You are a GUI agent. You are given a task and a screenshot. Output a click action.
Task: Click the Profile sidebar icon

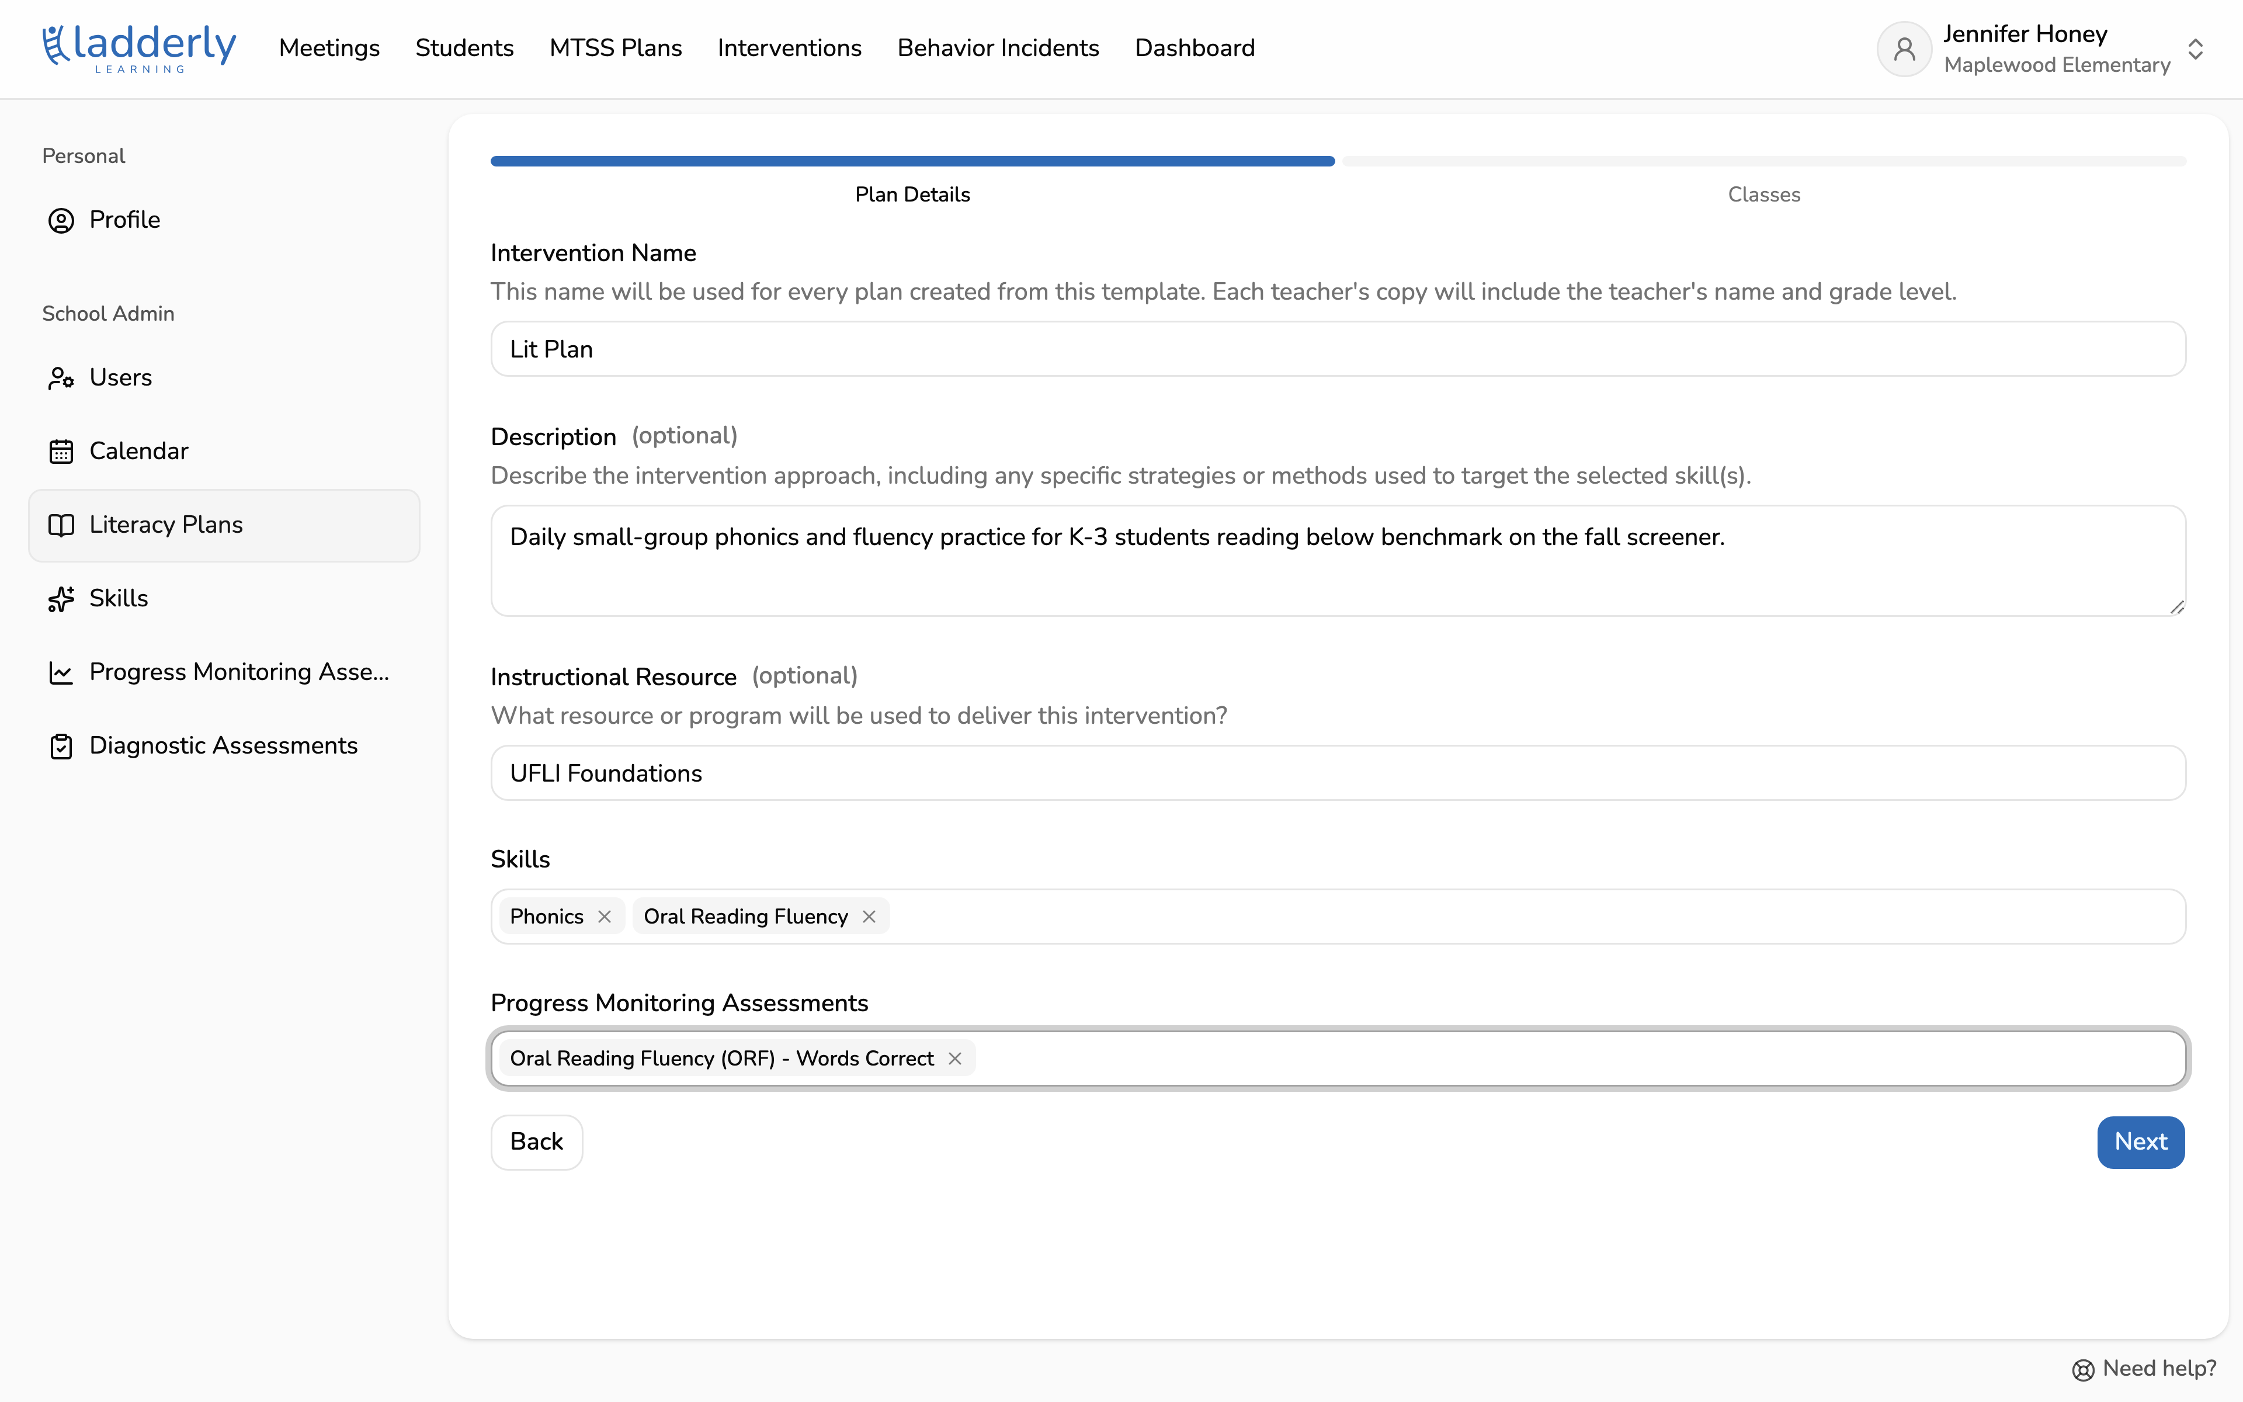pyautogui.click(x=61, y=221)
